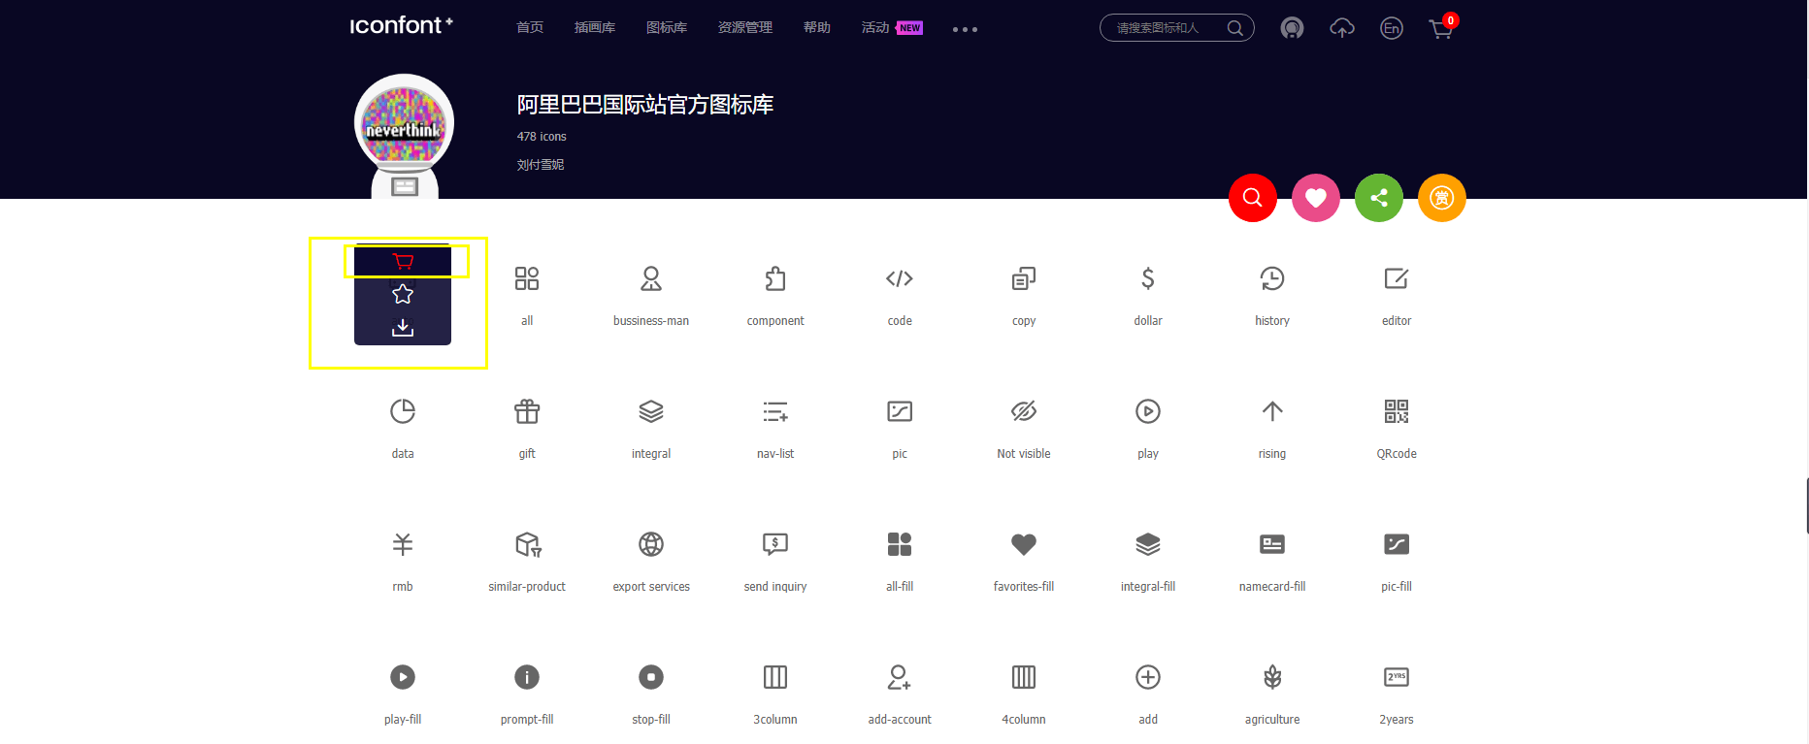The width and height of the screenshot is (1809, 744).
Task: Open the cloud upload icon
Action: coord(1342,28)
